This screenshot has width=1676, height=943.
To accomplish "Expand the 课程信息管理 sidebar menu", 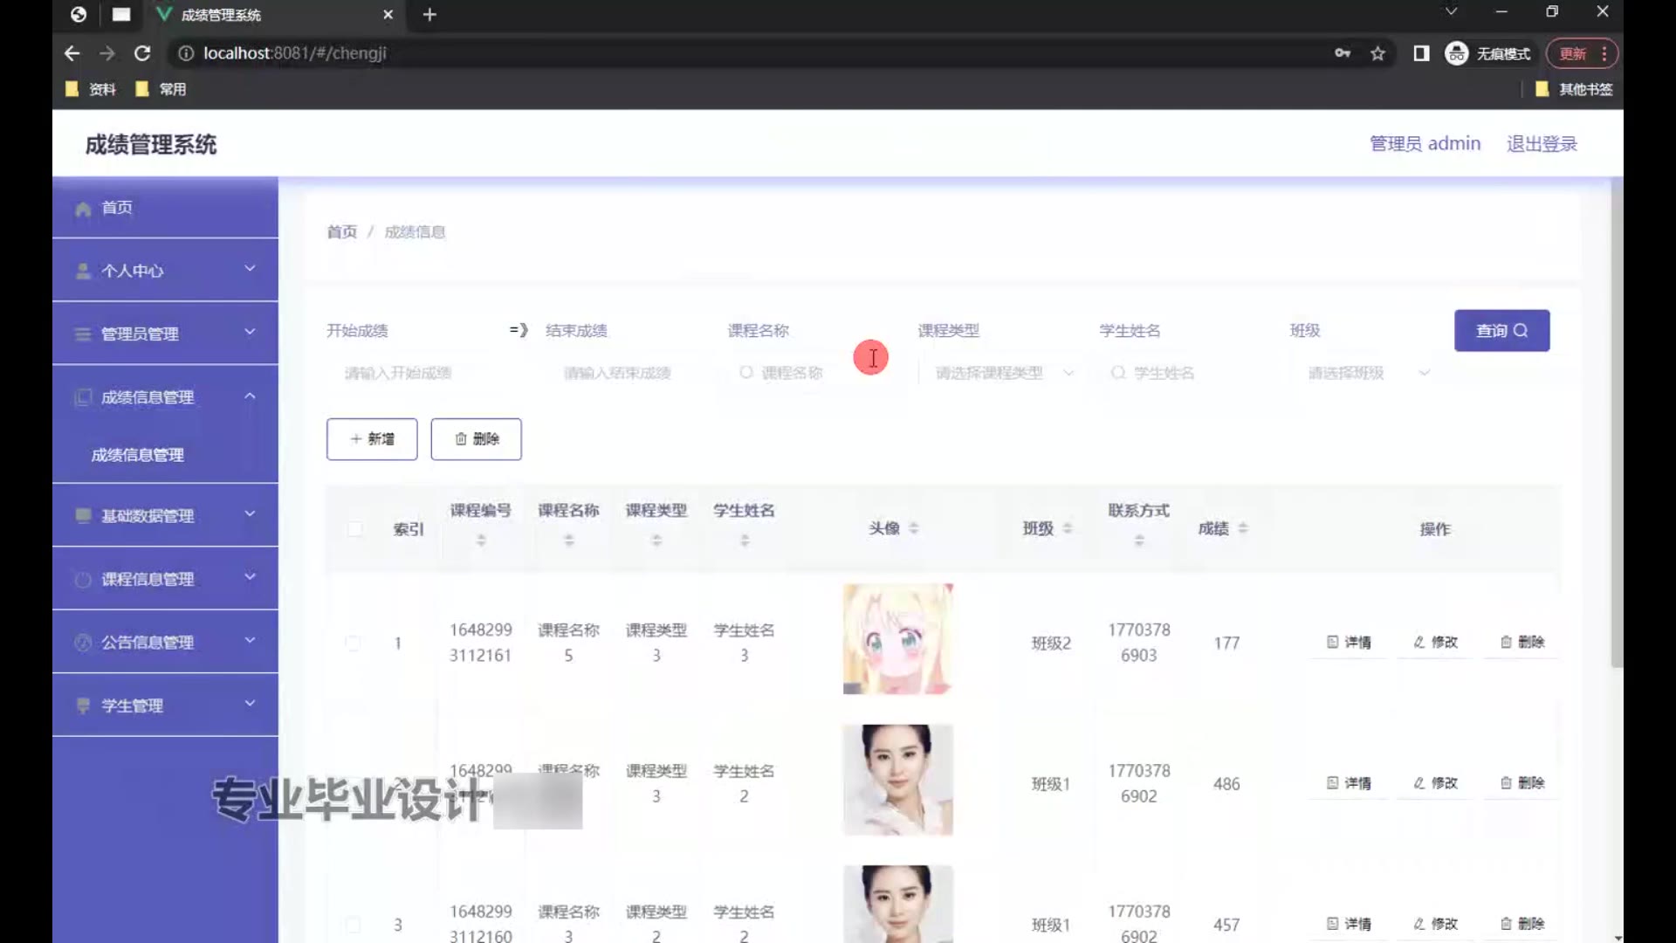I will tap(165, 578).
